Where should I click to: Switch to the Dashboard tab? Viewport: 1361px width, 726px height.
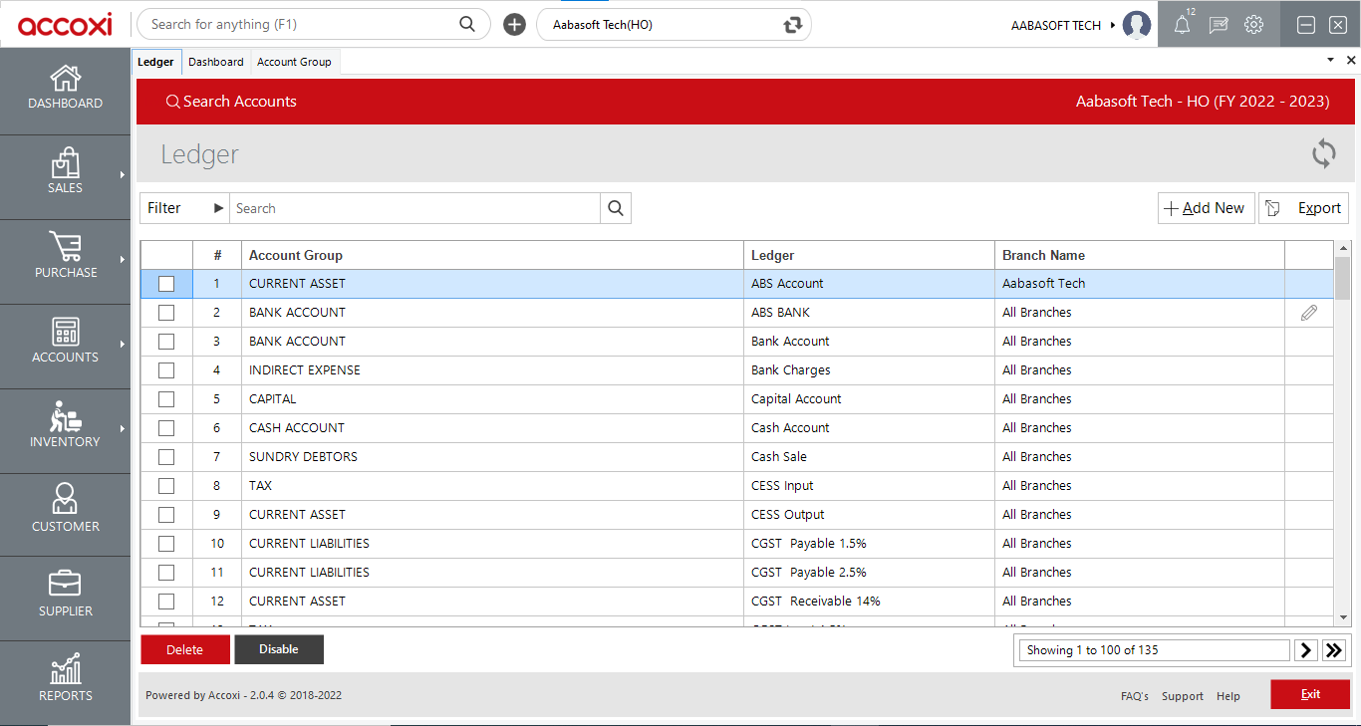coord(216,62)
